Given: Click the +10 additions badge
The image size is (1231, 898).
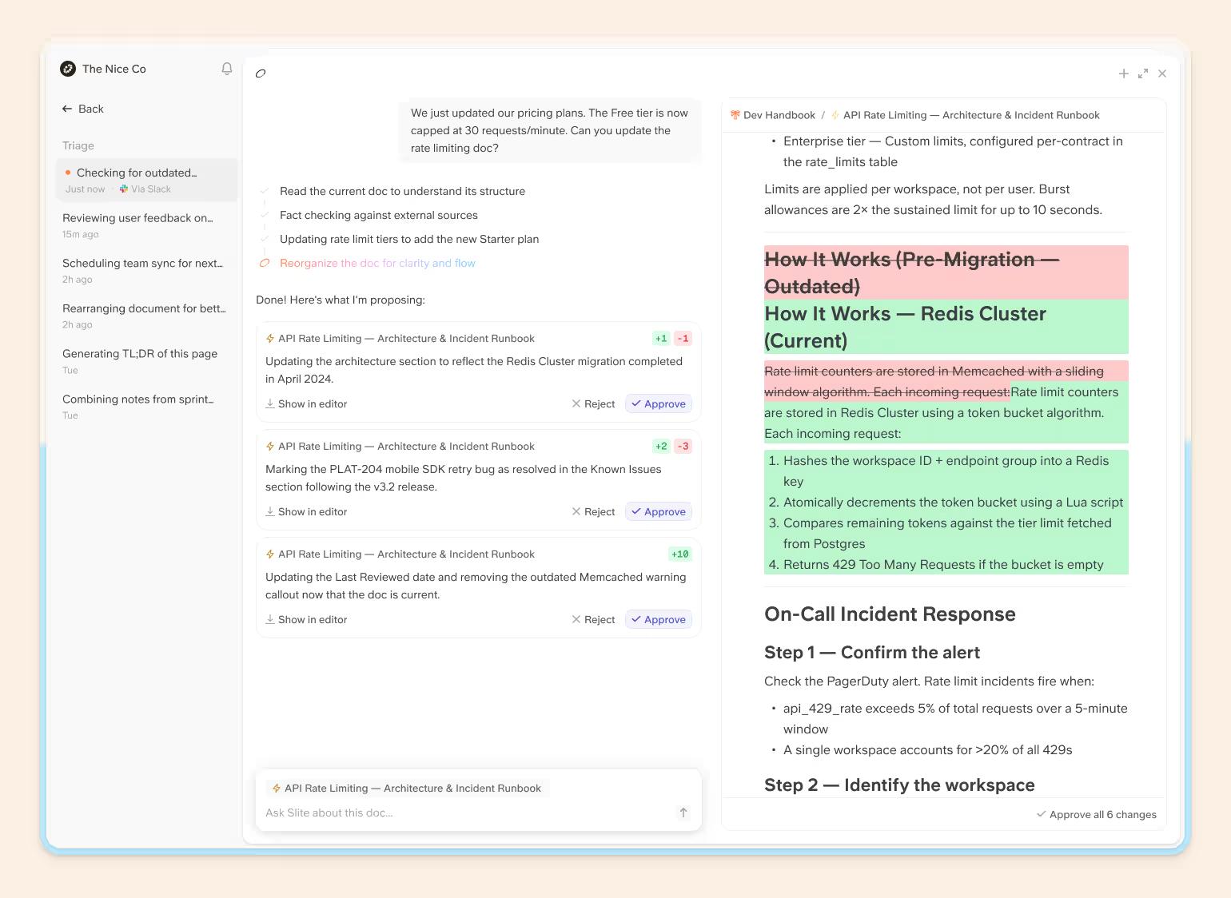Looking at the screenshot, I should [680, 554].
